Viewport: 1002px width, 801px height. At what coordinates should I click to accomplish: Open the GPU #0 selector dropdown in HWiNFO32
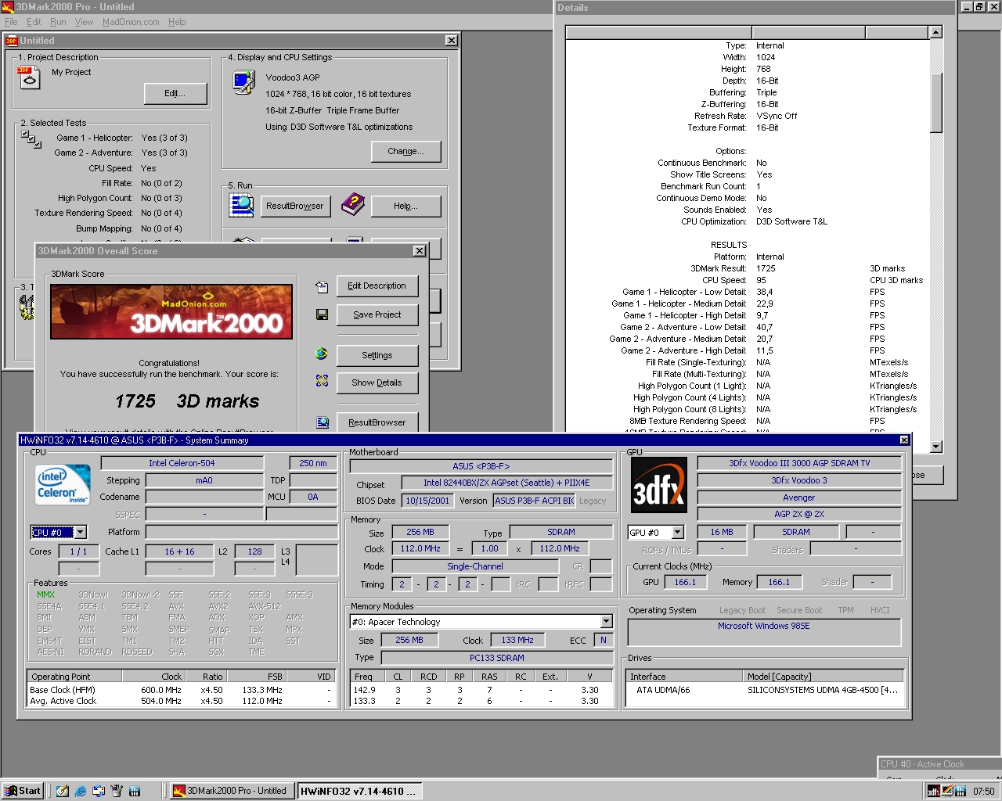pos(678,532)
